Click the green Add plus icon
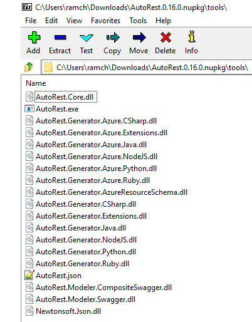This screenshot has width=252, height=322. 34,38
